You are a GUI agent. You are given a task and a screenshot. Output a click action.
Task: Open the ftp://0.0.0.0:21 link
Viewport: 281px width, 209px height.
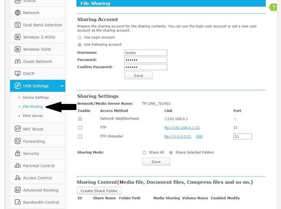click(x=178, y=136)
